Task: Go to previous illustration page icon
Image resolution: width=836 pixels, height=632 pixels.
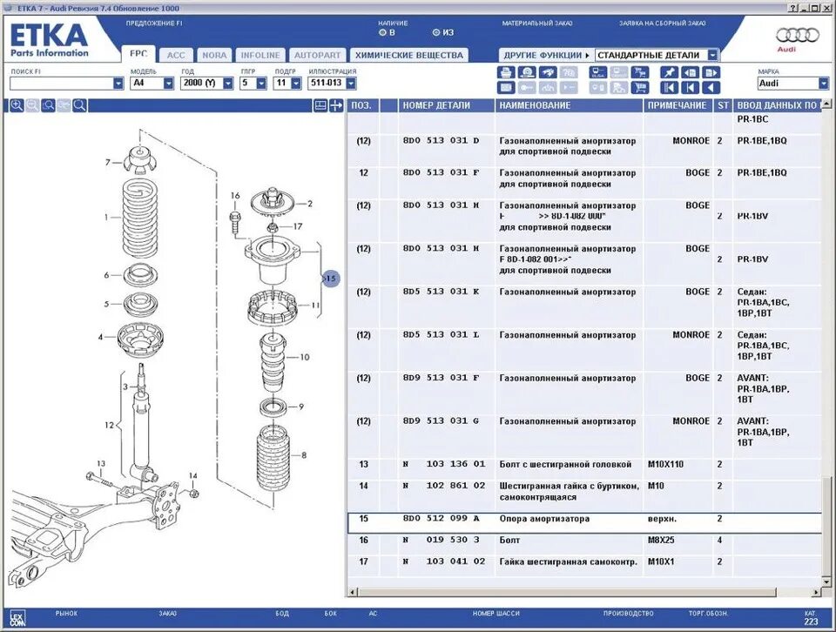Action: [690, 72]
